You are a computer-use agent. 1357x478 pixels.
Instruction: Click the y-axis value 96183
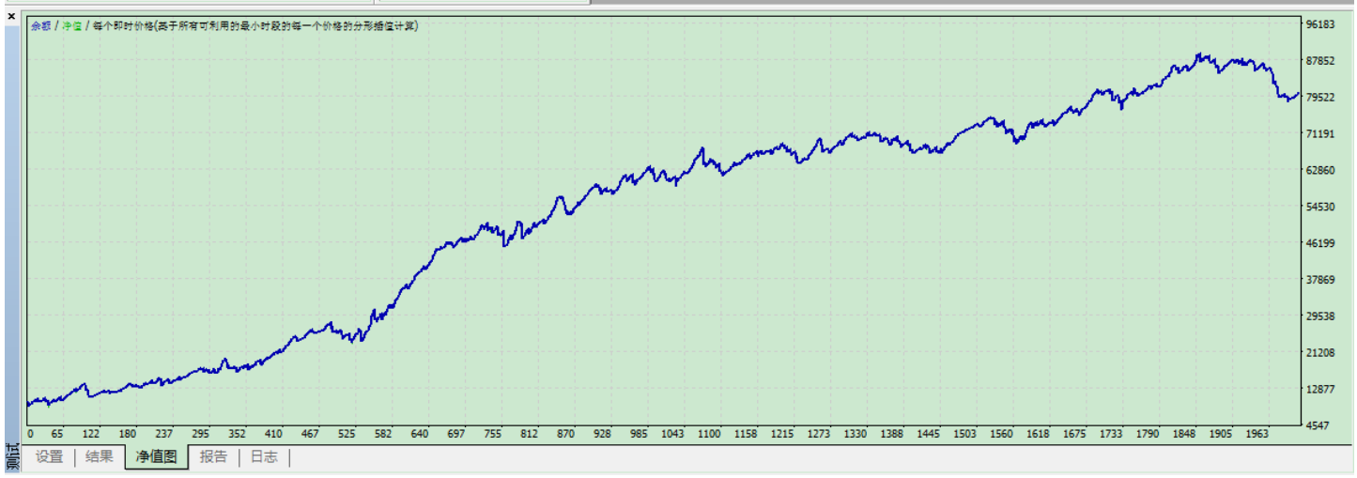1319,24
